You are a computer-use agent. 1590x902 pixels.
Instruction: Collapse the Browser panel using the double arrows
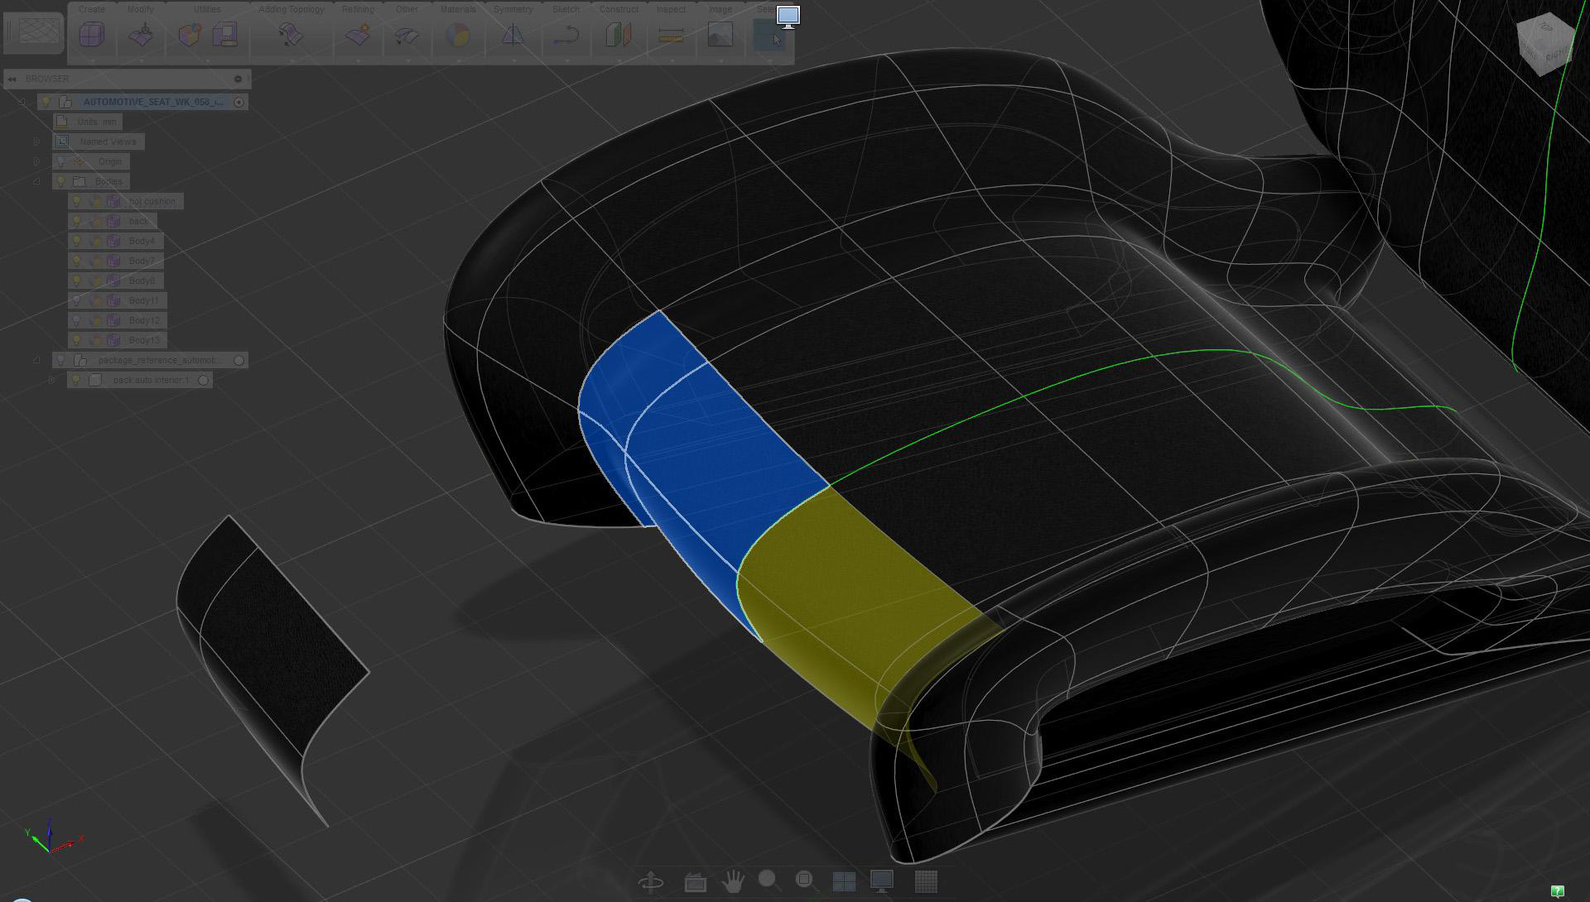click(x=12, y=79)
